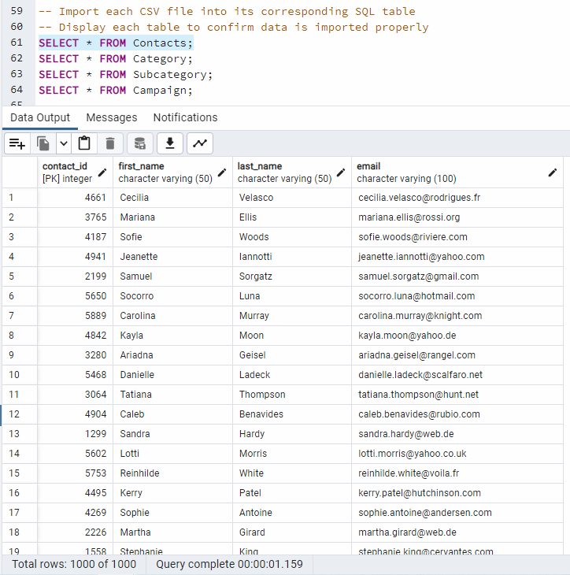This screenshot has height=575, width=570.
Task: Click email cell sophie.antoine@andersen.com
Action: [x=457, y=513]
